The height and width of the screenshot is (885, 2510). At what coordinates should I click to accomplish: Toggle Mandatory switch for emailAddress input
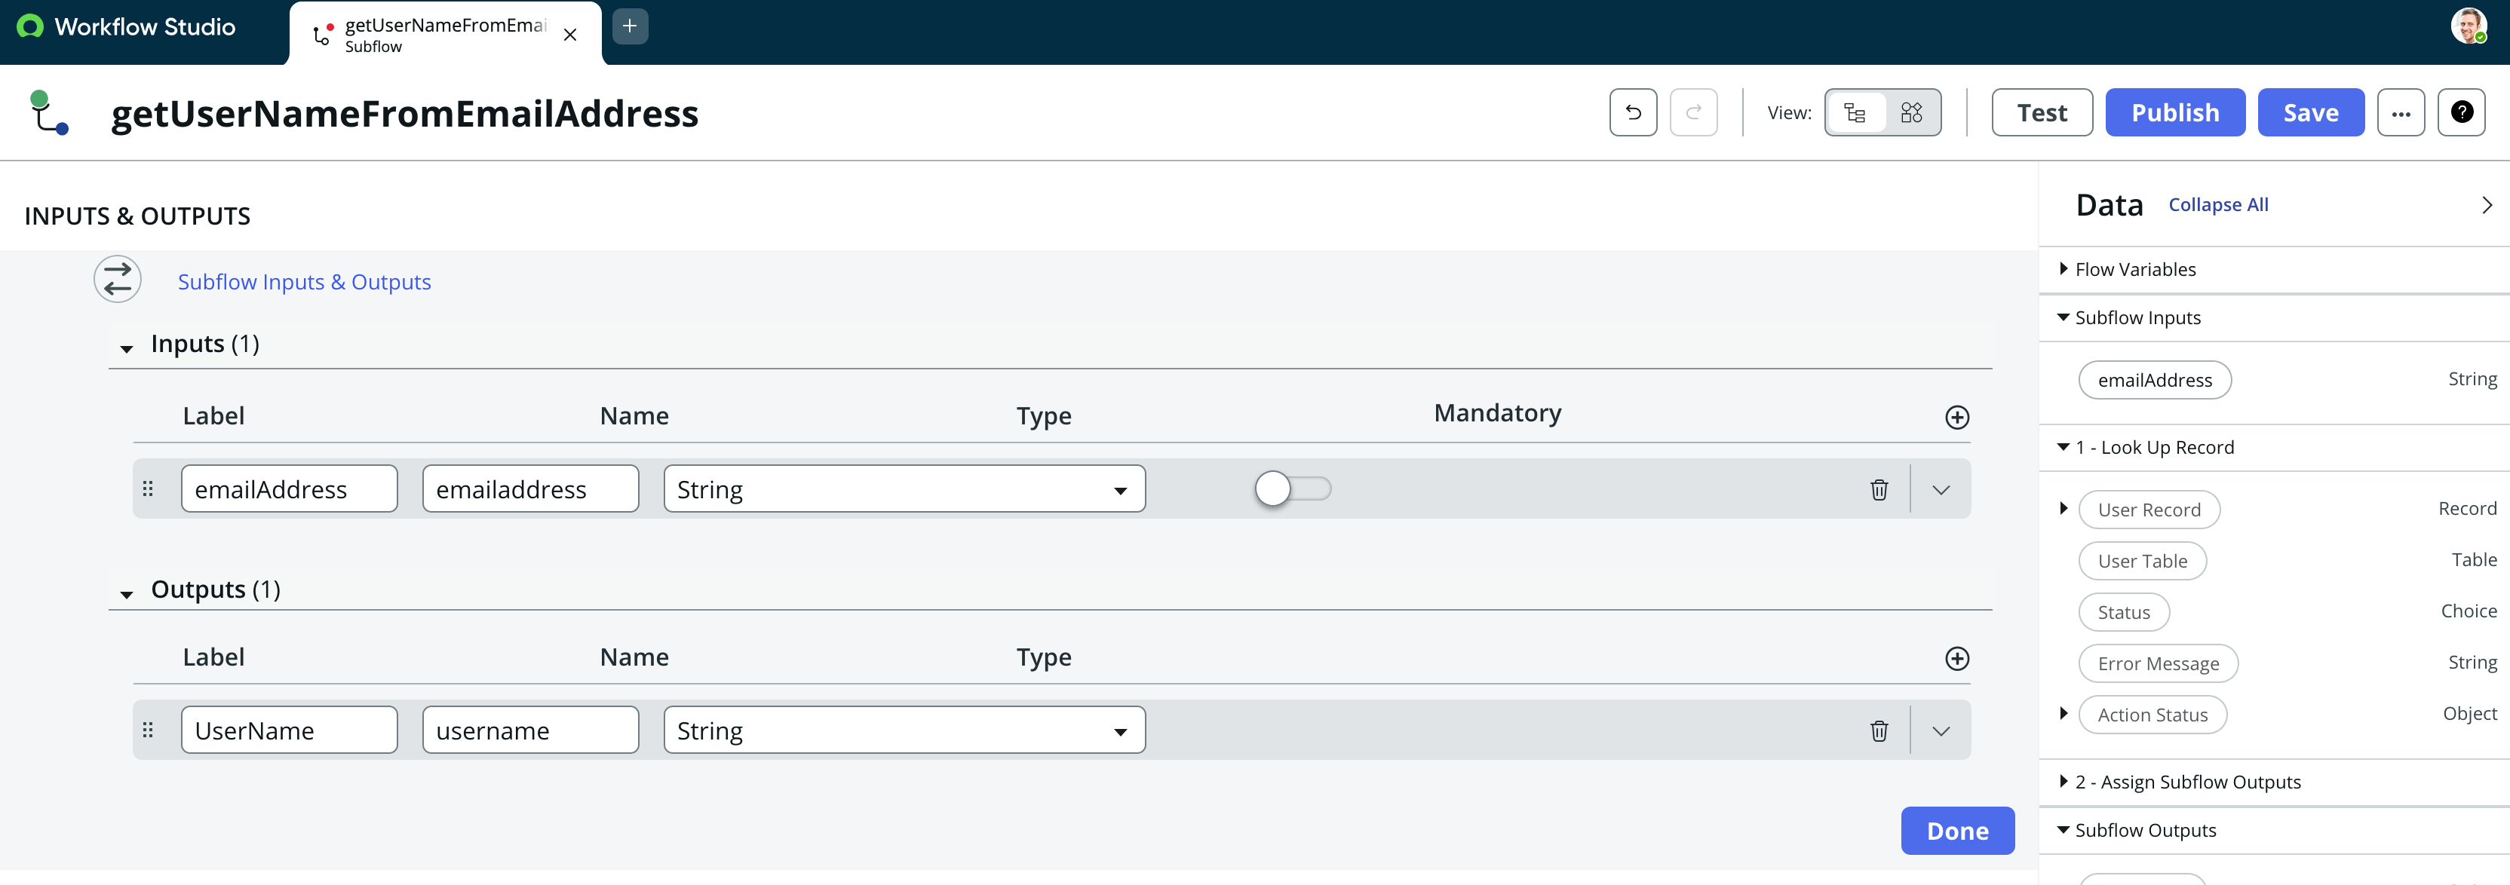pos(1292,488)
